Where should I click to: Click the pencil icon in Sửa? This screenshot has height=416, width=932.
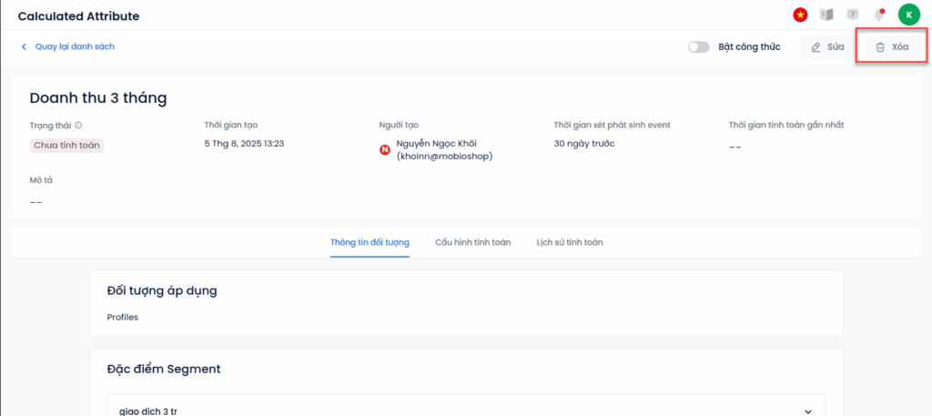pyautogui.click(x=816, y=47)
